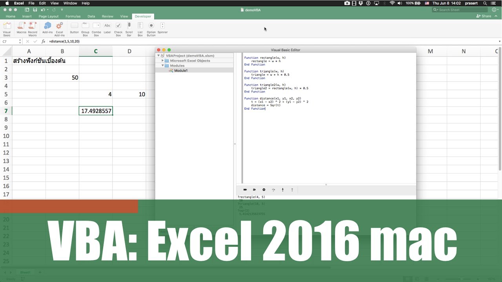Open the Undo history dropdown arrow

(47, 10)
